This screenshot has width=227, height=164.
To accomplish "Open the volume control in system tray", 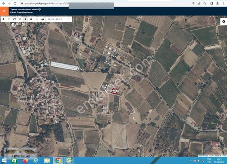I will (199, 160).
